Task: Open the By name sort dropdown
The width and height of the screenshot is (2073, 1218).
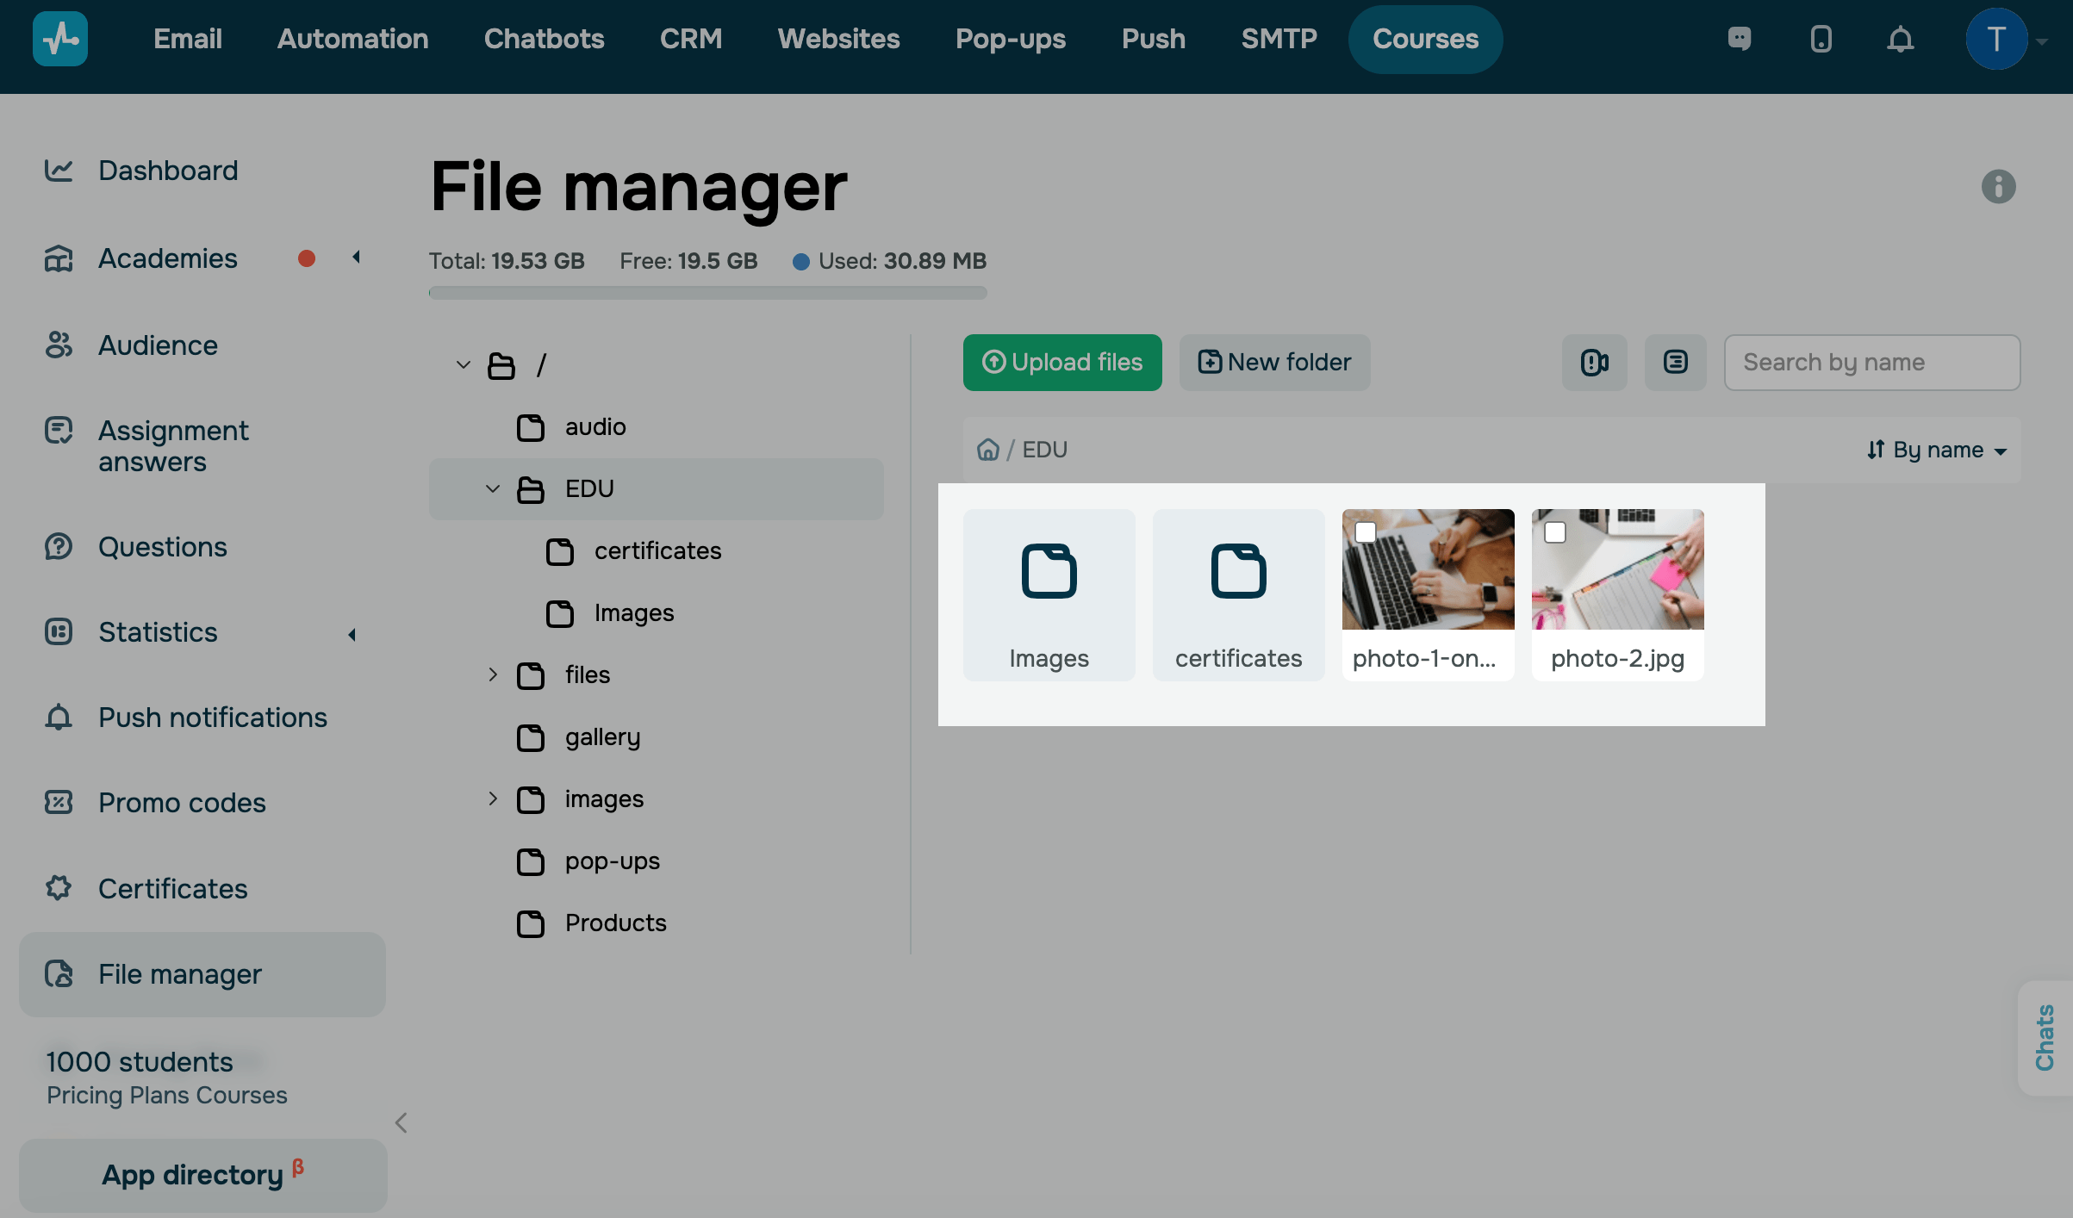Action: point(1937,450)
